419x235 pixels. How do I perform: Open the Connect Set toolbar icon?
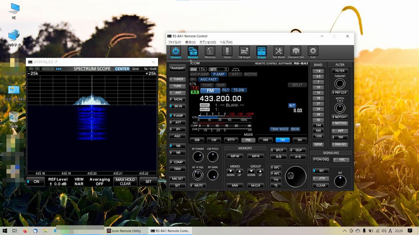[296, 52]
